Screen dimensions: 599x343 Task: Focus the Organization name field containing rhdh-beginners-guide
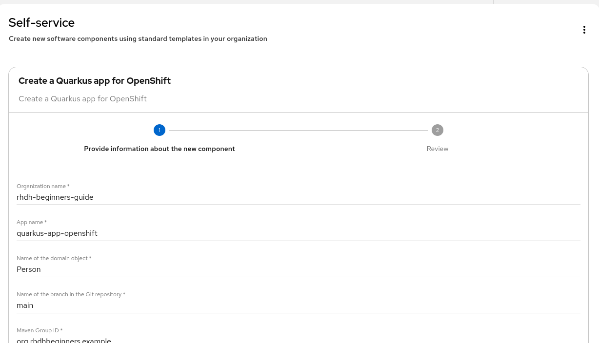(298, 197)
